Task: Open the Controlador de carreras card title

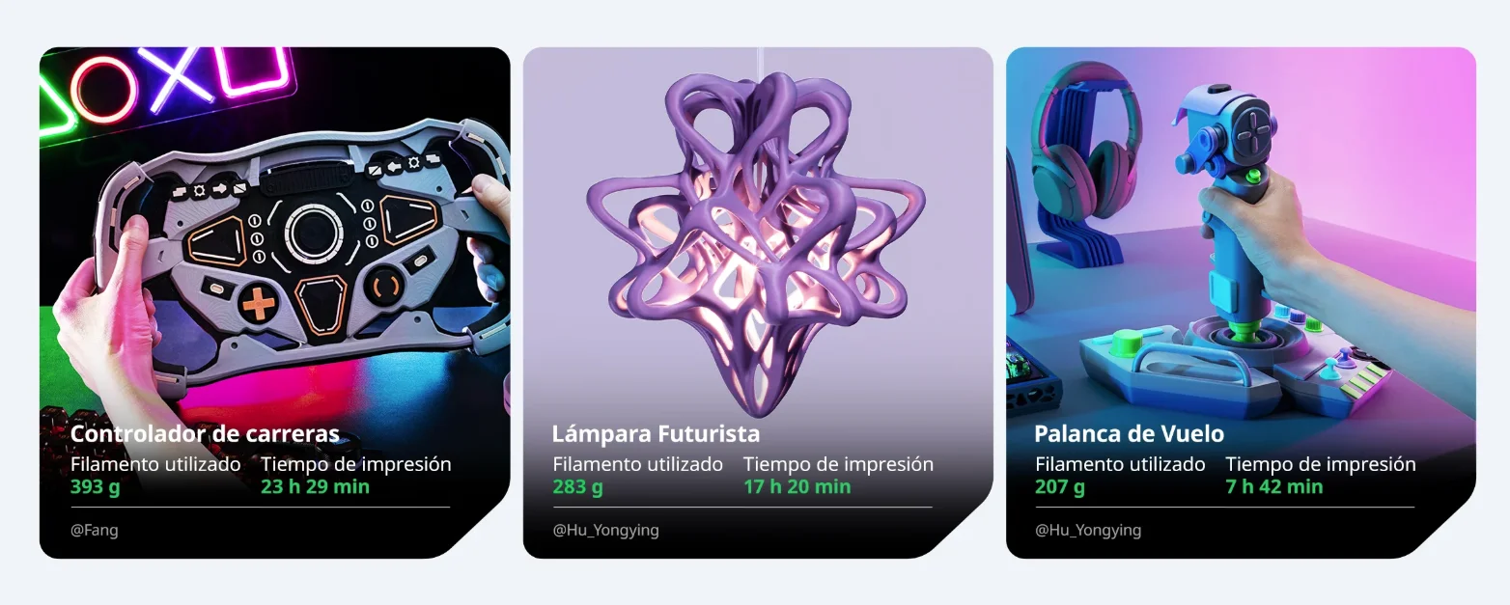Action: (x=205, y=433)
